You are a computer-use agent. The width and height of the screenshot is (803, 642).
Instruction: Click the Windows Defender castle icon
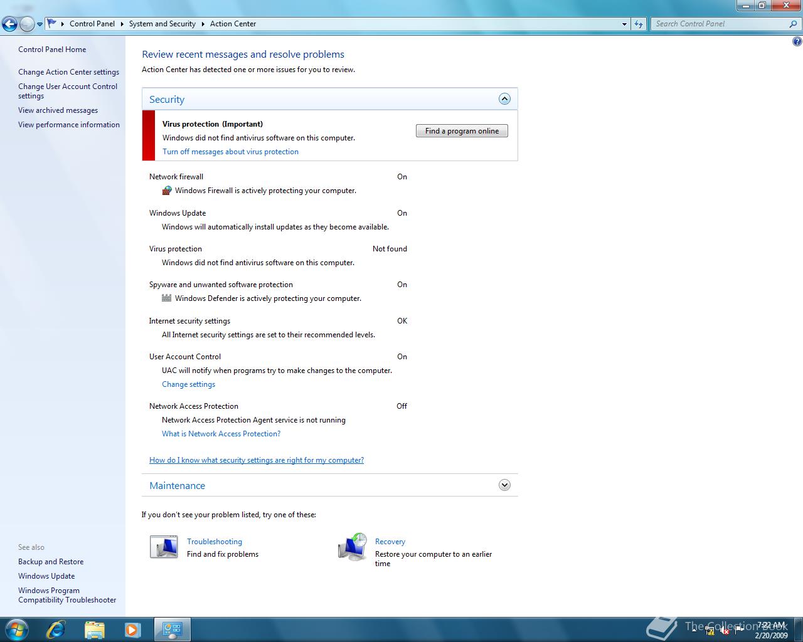167,298
